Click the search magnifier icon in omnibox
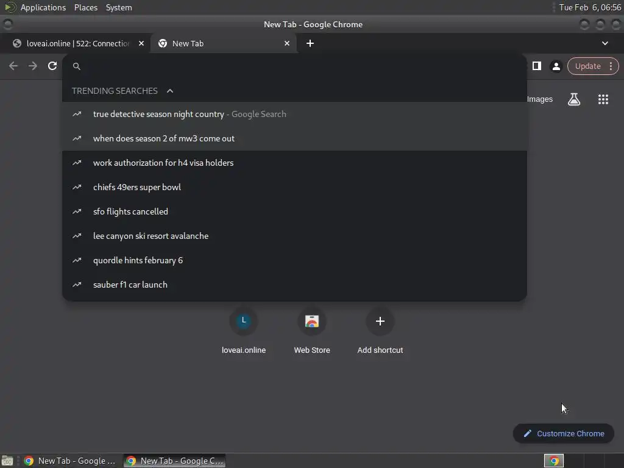Screen dimensions: 624x468 77,66
